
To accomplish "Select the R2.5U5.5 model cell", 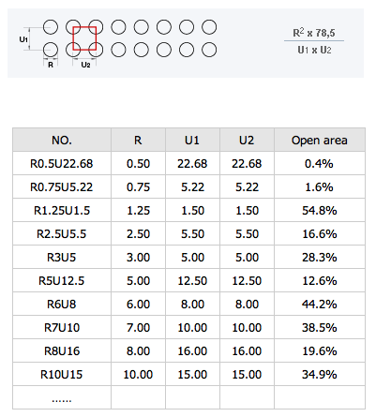I will click(x=62, y=234).
